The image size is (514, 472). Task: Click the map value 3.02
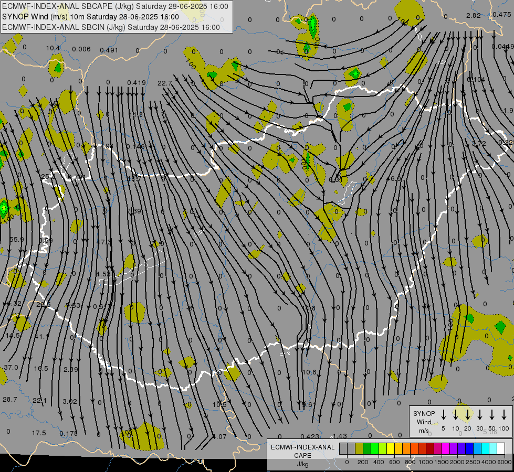(70, 401)
